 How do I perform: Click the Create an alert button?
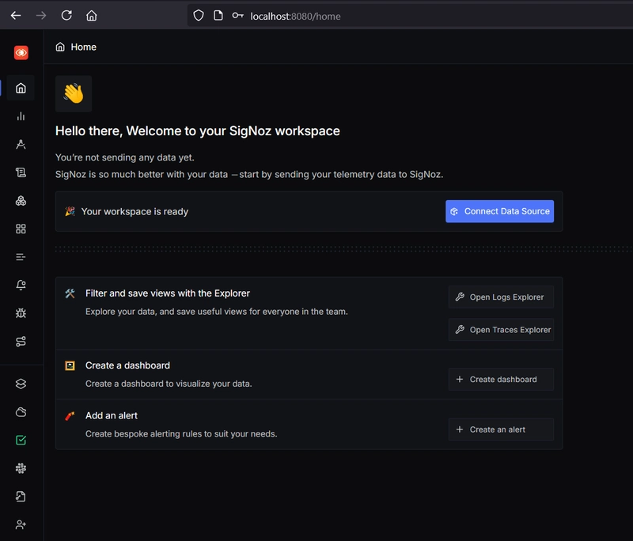(501, 429)
